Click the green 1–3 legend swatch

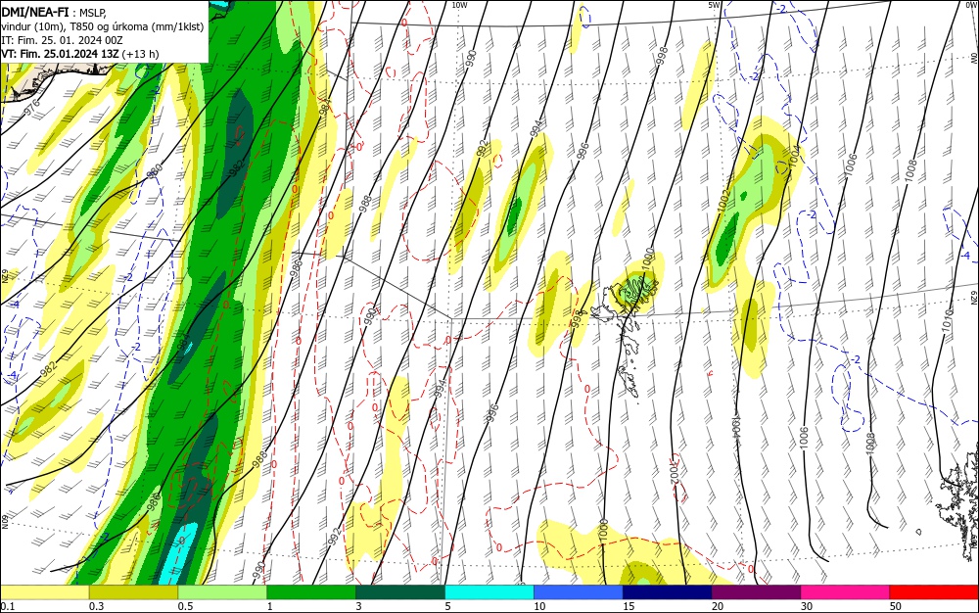(x=311, y=592)
